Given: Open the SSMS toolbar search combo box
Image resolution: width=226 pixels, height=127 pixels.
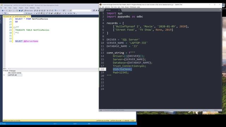Looking at the screenshot, I should (82, 11).
